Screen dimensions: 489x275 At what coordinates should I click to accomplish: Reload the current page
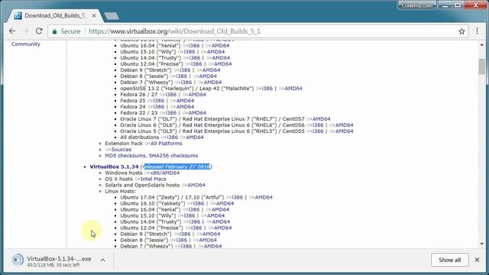pos(39,31)
